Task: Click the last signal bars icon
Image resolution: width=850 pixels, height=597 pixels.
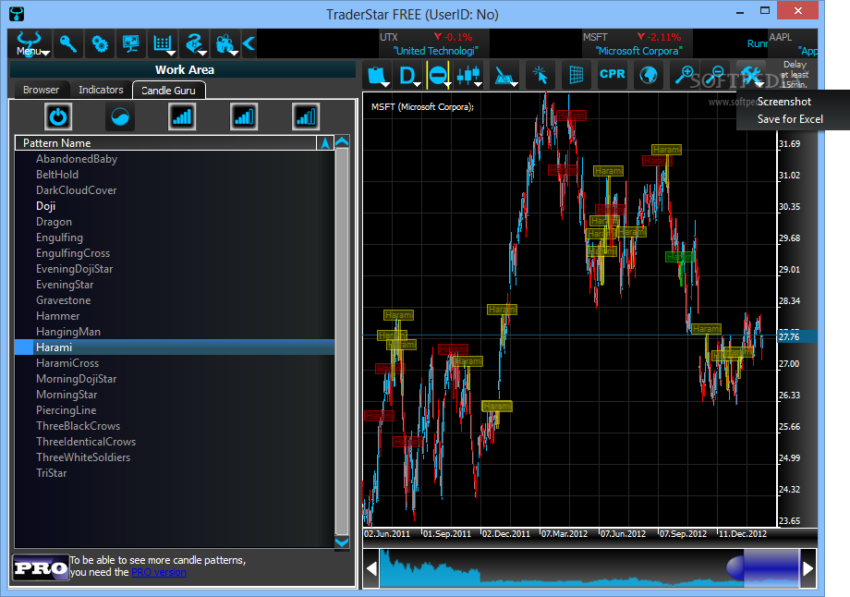Action: tap(305, 116)
